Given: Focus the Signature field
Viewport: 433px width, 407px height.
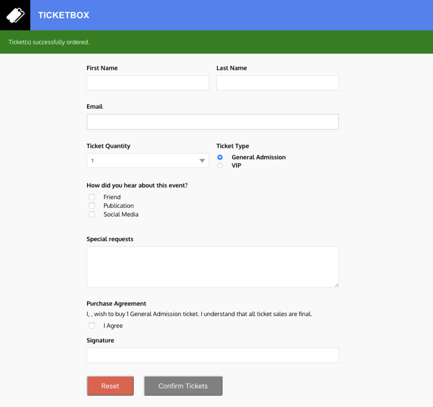Looking at the screenshot, I should coord(213,356).
